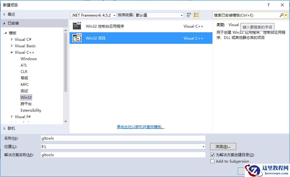Open help with the question mark button
290x177 pixels.
268,5
